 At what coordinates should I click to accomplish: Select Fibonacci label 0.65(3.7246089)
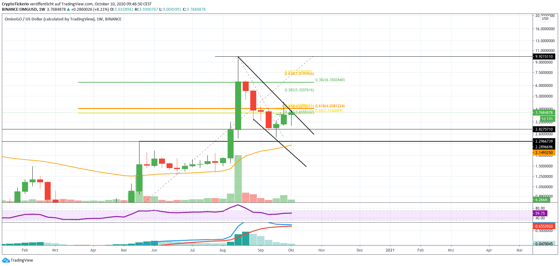329,111
